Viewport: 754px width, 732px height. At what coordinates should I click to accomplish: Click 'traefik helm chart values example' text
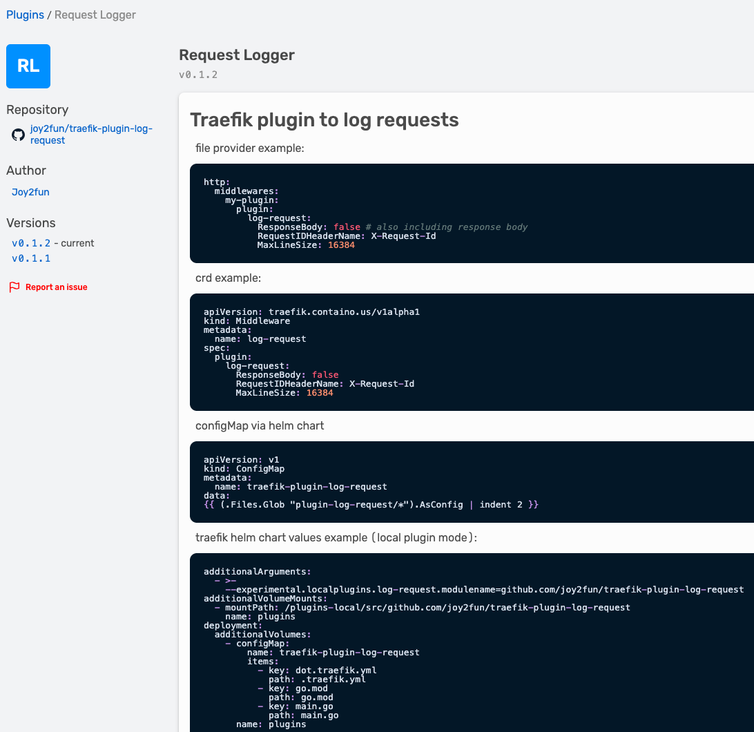click(x=281, y=538)
